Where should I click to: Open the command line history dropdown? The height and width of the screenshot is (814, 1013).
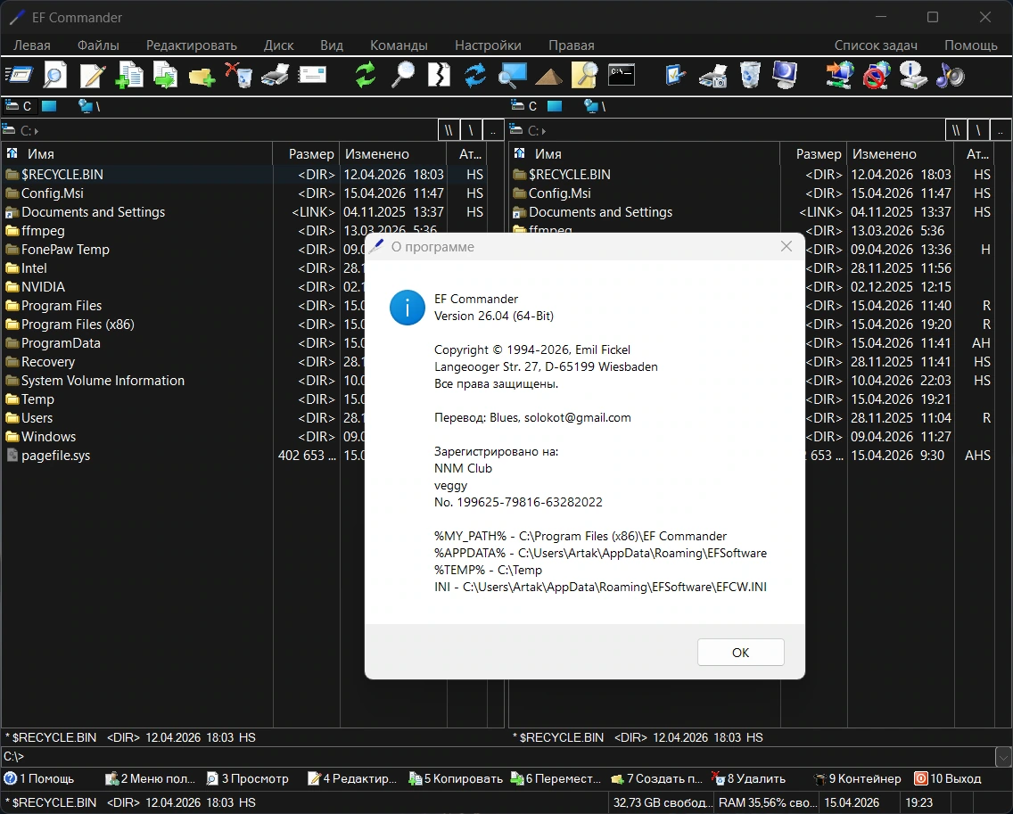pyautogui.click(x=1003, y=756)
